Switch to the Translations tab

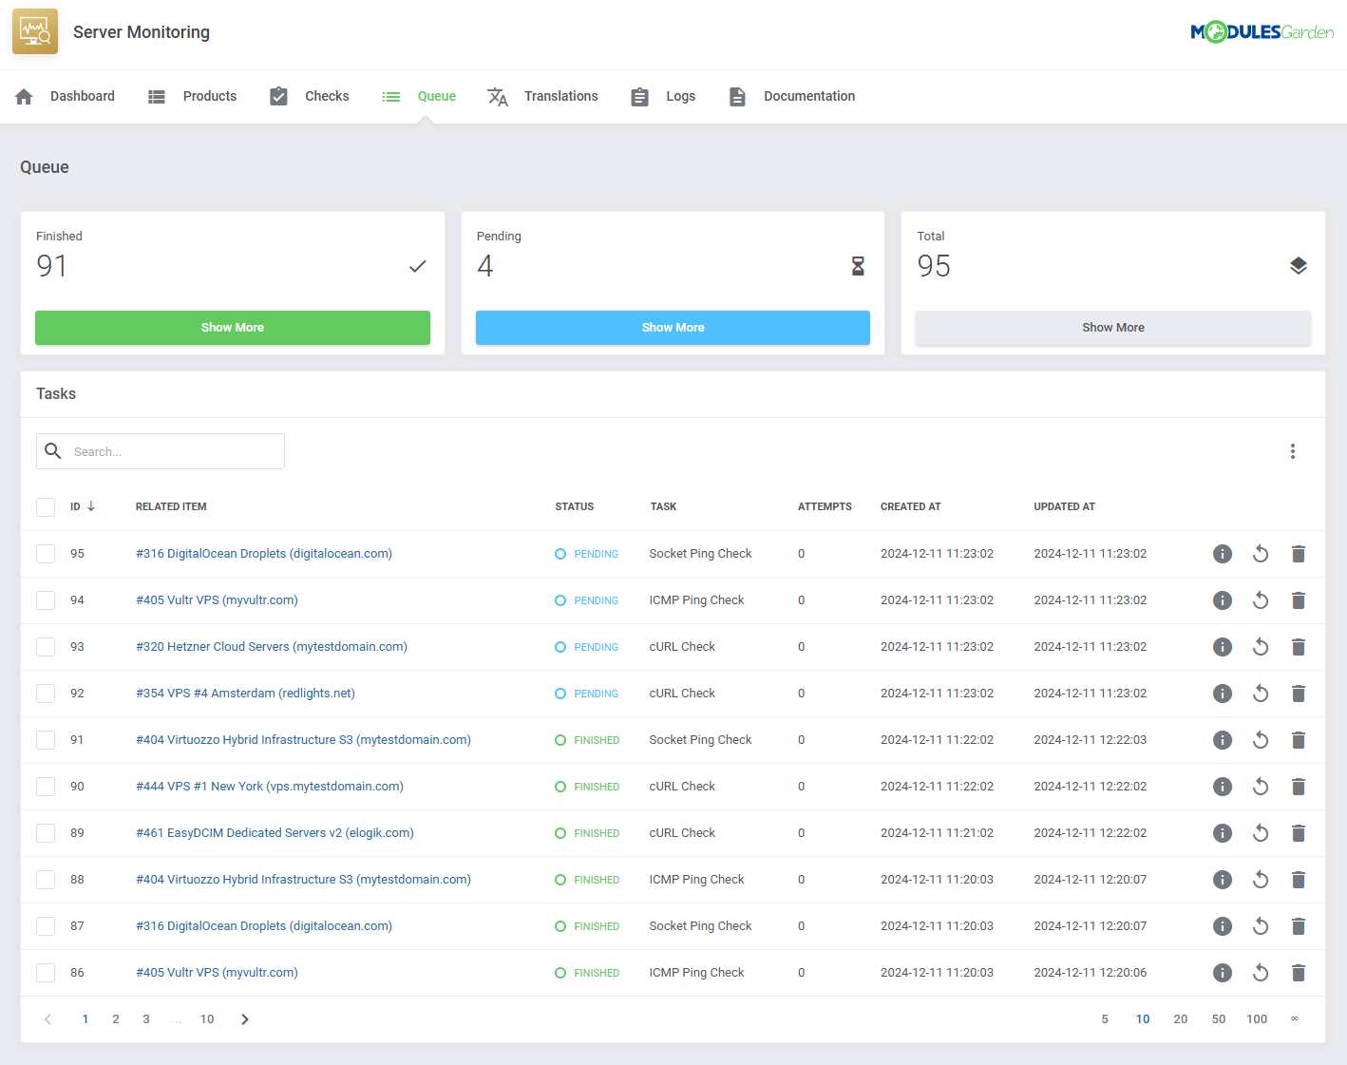tap(560, 96)
